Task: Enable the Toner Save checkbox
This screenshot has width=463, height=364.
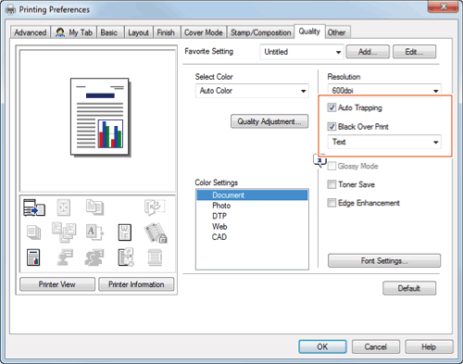Action: [332, 184]
